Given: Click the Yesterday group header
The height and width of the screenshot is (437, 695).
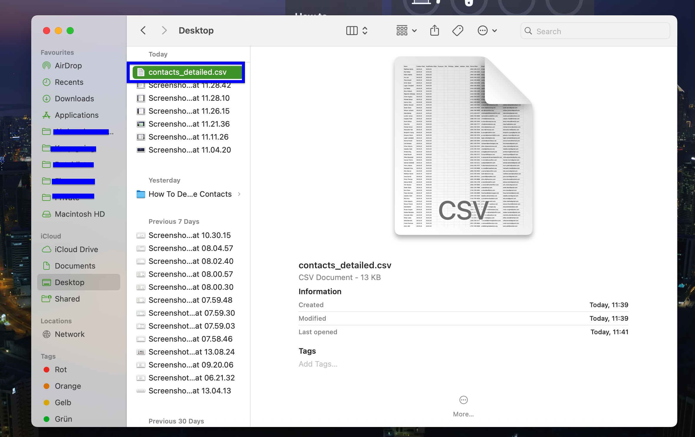Looking at the screenshot, I should tap(164, 180).
